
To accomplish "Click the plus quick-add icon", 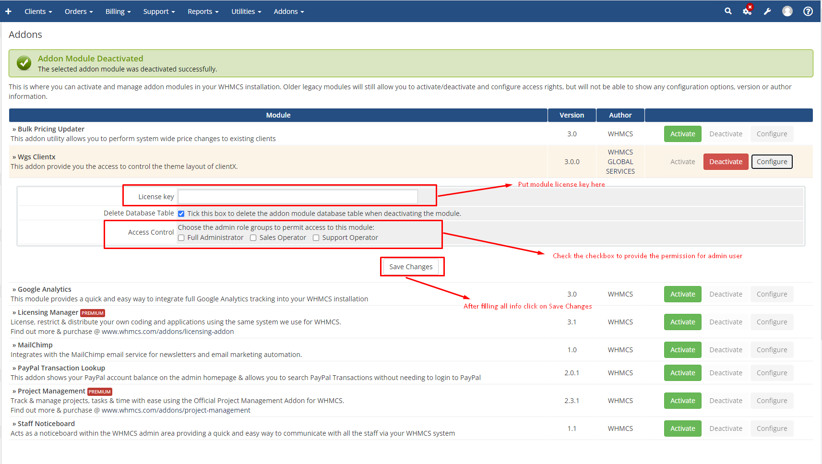I will [8, 11].
